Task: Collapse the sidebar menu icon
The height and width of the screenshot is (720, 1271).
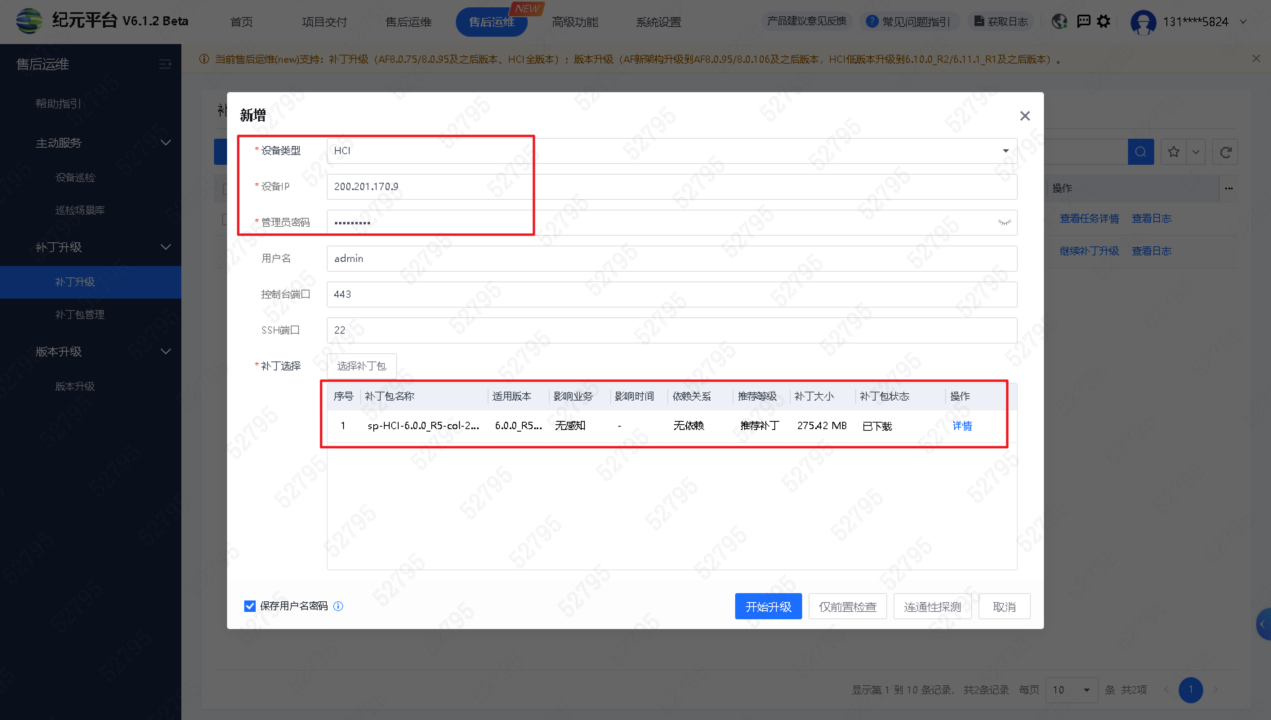Action: (x=165, y=64)
